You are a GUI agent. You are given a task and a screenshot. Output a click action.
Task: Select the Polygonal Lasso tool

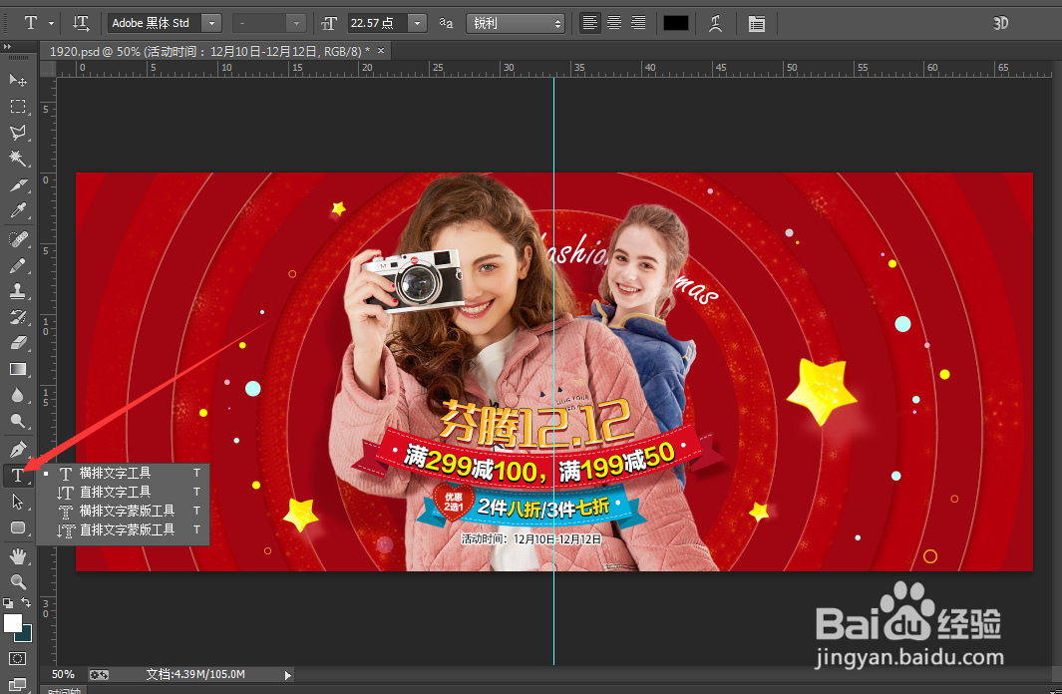(18, 132)
